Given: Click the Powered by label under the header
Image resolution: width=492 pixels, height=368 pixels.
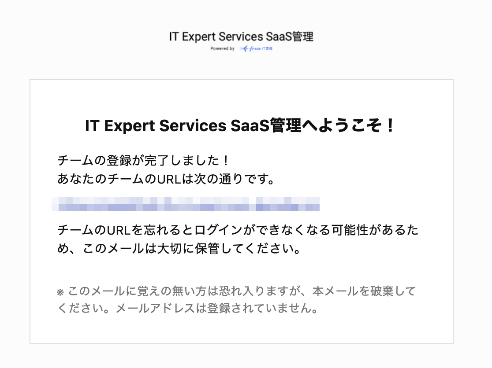Looking at the screenshot, I should click(223, 48).
